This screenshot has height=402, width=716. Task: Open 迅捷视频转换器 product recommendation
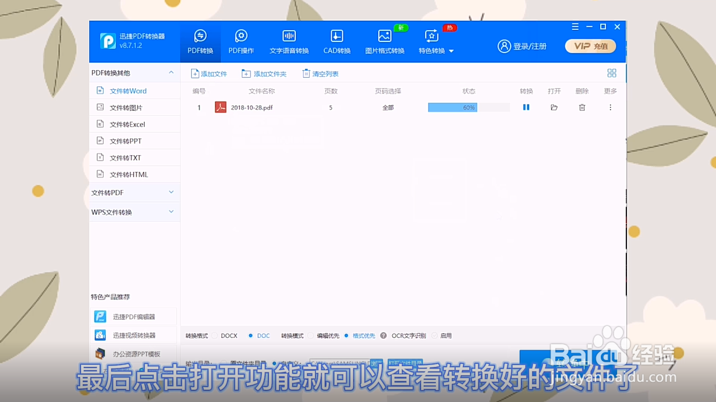[x=134, y=335]
